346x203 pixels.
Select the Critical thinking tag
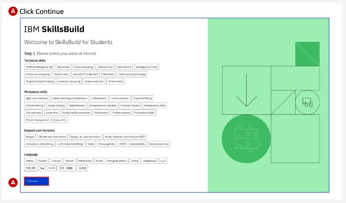tap(34, 105)
